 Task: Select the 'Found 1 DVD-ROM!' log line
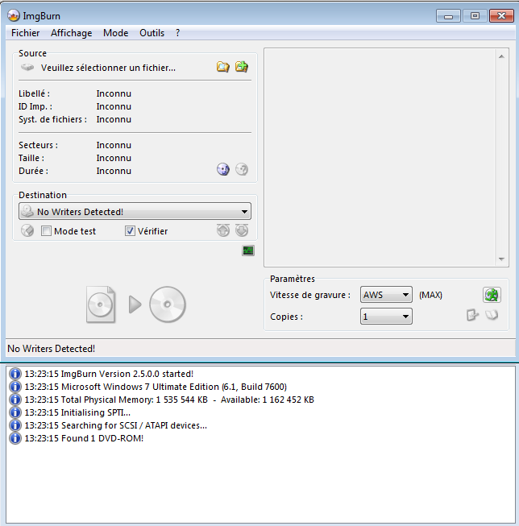(84, 438)
